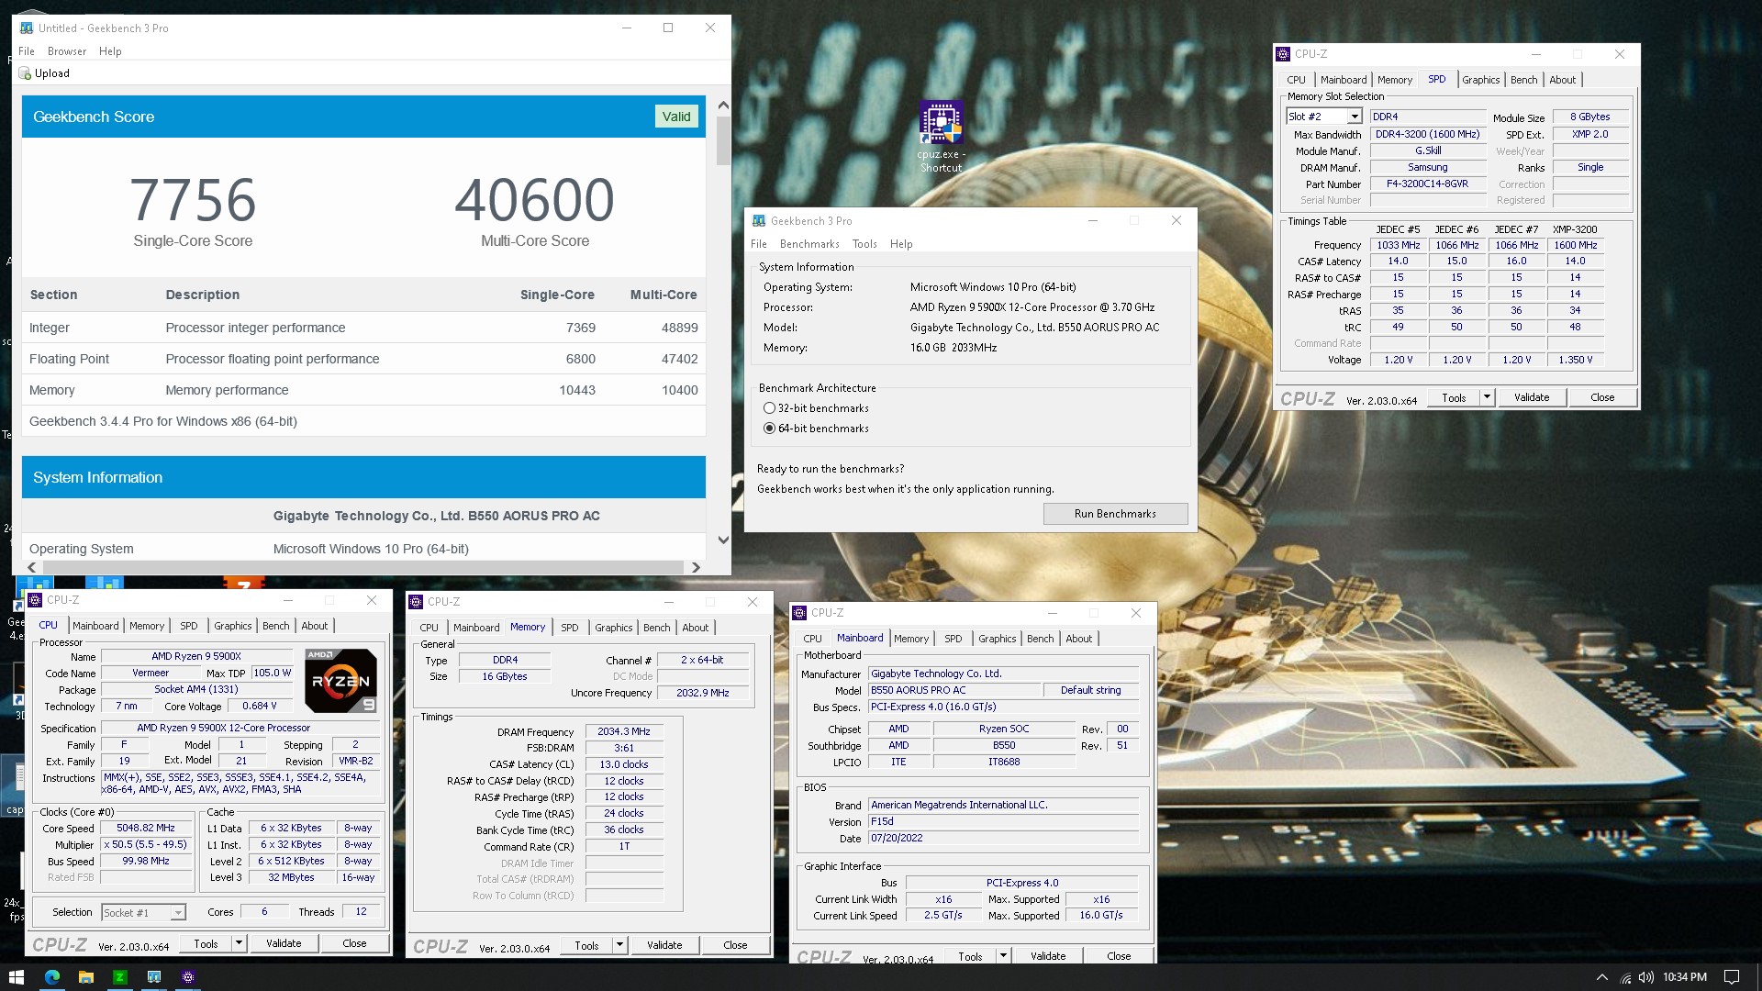Expand Tools dropdown arrow in CPU-Z Memory window

[619, 945]
